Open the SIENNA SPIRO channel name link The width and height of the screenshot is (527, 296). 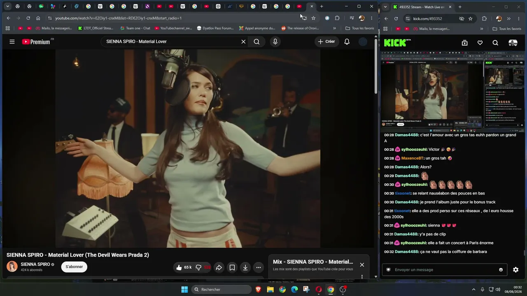[x=35, y=264]
